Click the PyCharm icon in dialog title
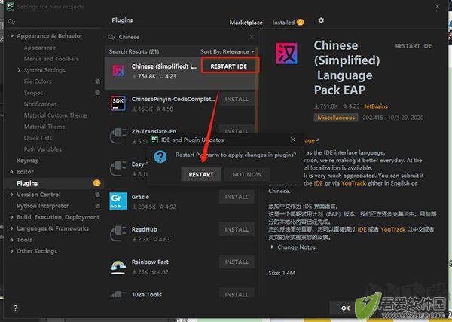 click(154, 140)
